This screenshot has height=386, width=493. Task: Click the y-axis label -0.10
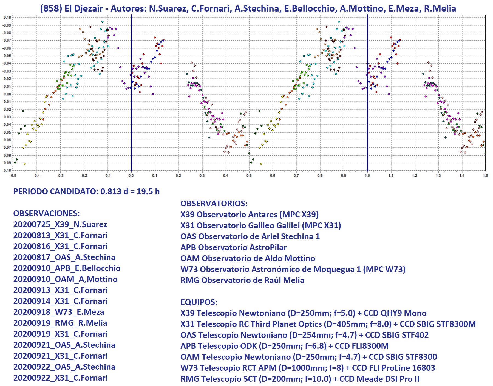(7, 17)
